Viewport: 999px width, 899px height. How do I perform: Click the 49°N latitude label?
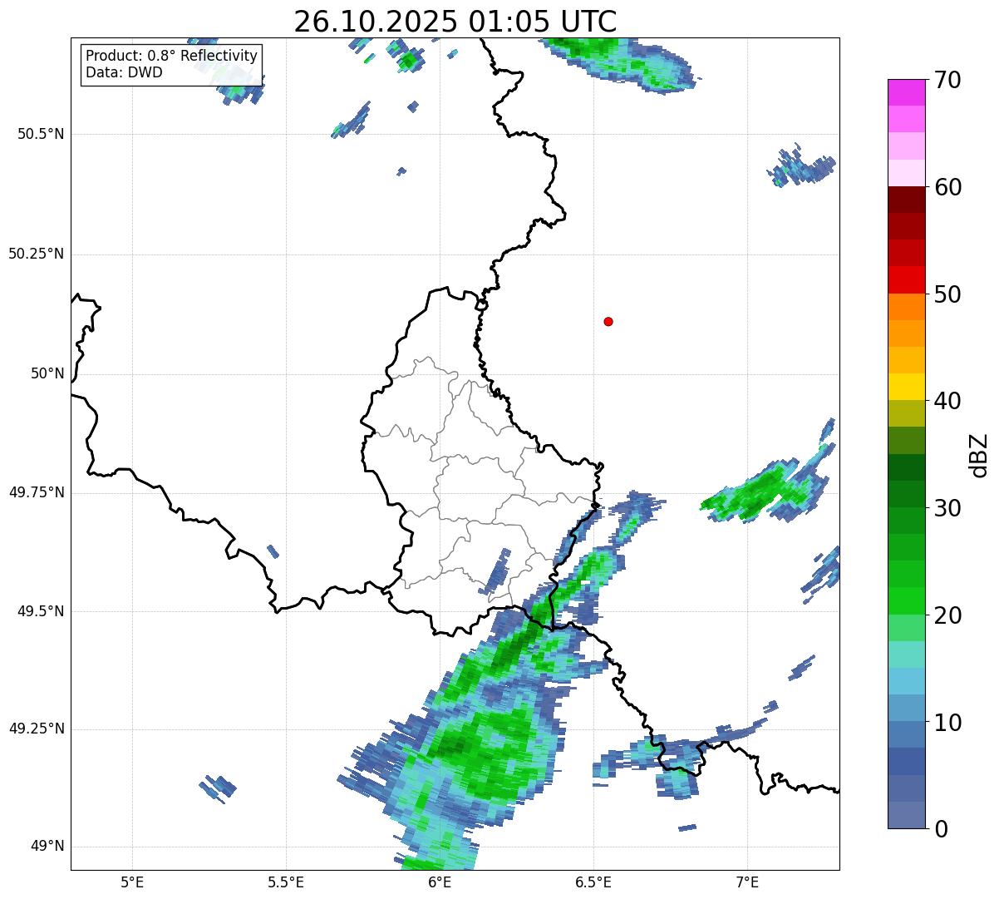[x=47, y=847]
